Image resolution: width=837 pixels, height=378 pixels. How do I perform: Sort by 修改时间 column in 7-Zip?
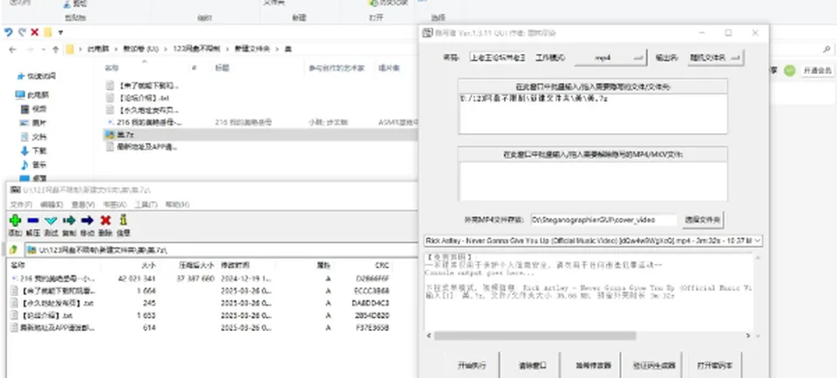tap(235, 265)
